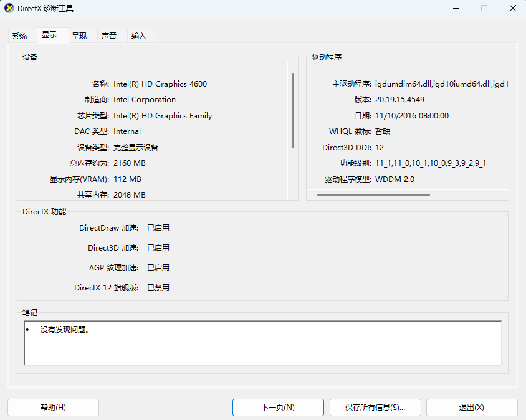Close the DirectX 诊断工具 window
526x420 pixels.
click(513, 8)
